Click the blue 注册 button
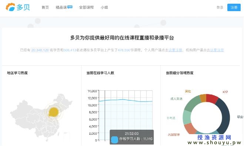 tap(234, 7)
